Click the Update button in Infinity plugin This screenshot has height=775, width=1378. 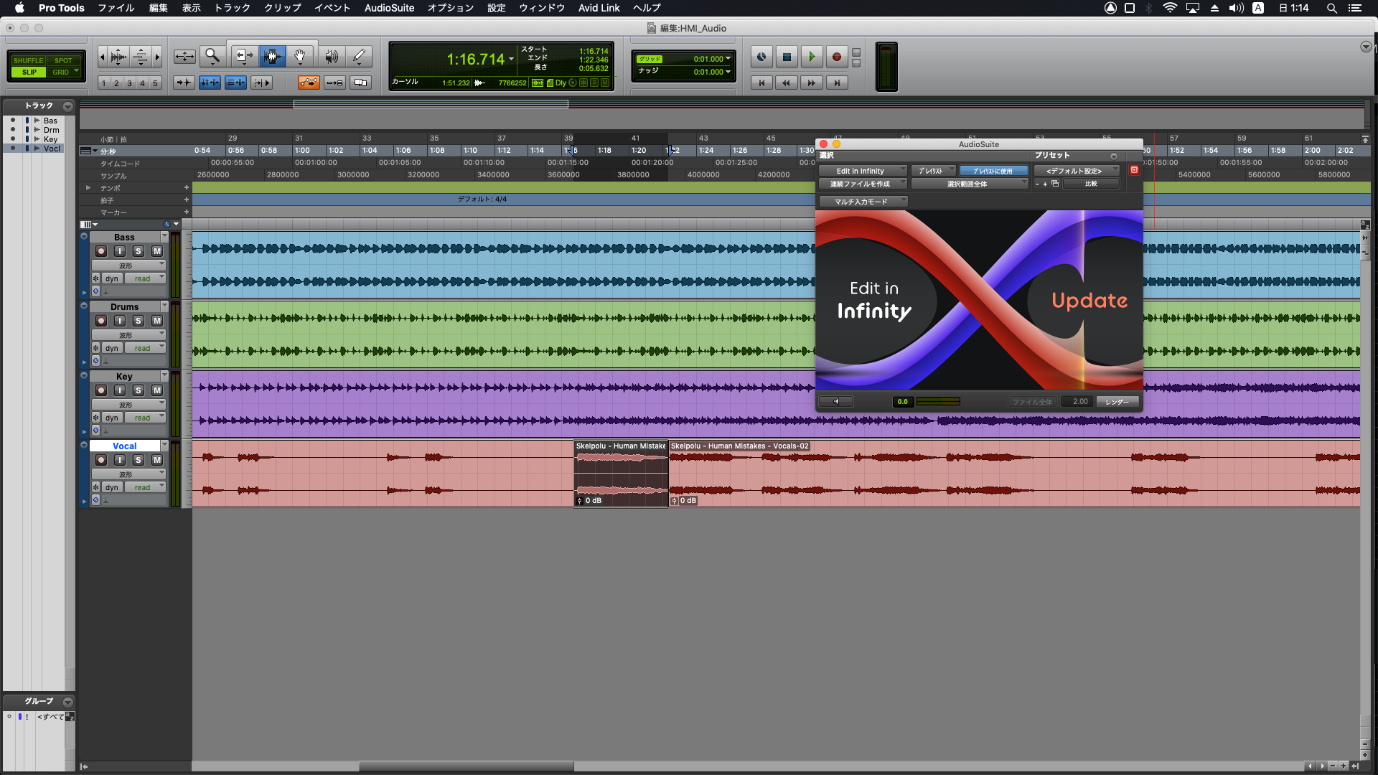point(1089,300)
